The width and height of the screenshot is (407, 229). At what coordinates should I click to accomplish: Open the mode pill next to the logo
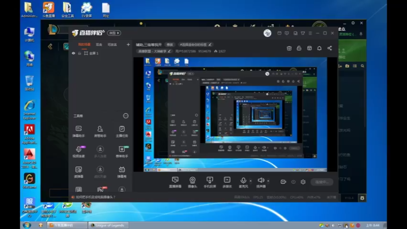[x=114, y=33]
